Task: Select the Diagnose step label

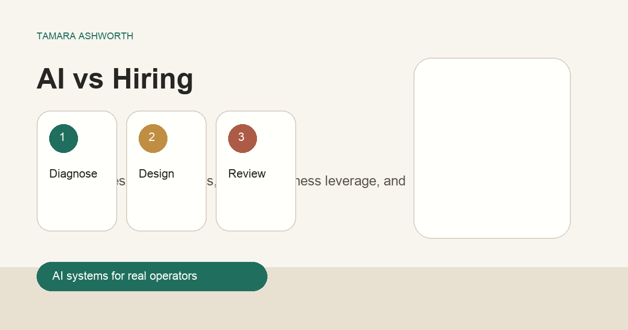Action: (73, 174)
